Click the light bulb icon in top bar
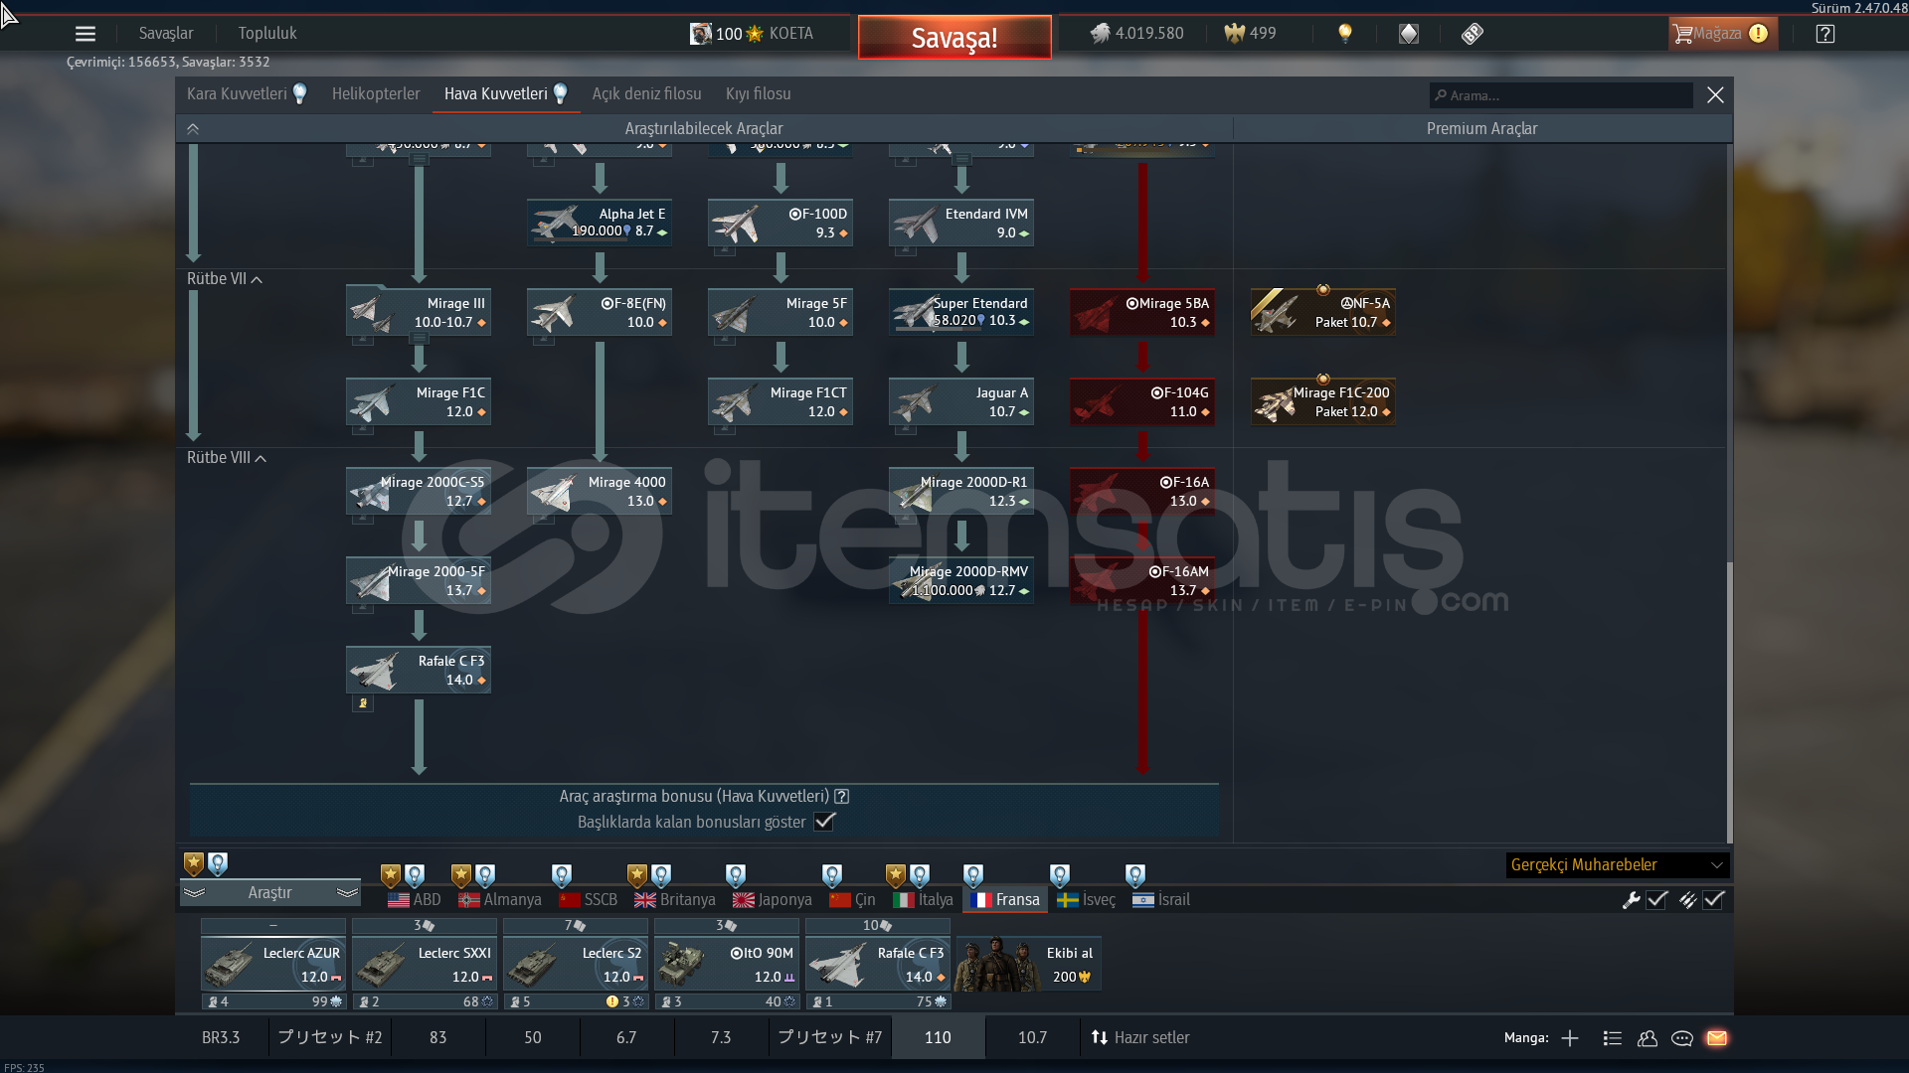This screenshot has height=1073, width=1909. pos(1345,34)
